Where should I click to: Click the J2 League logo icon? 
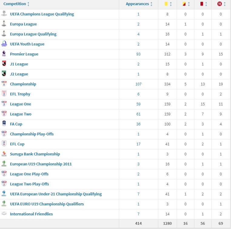(x=4, y=73)
